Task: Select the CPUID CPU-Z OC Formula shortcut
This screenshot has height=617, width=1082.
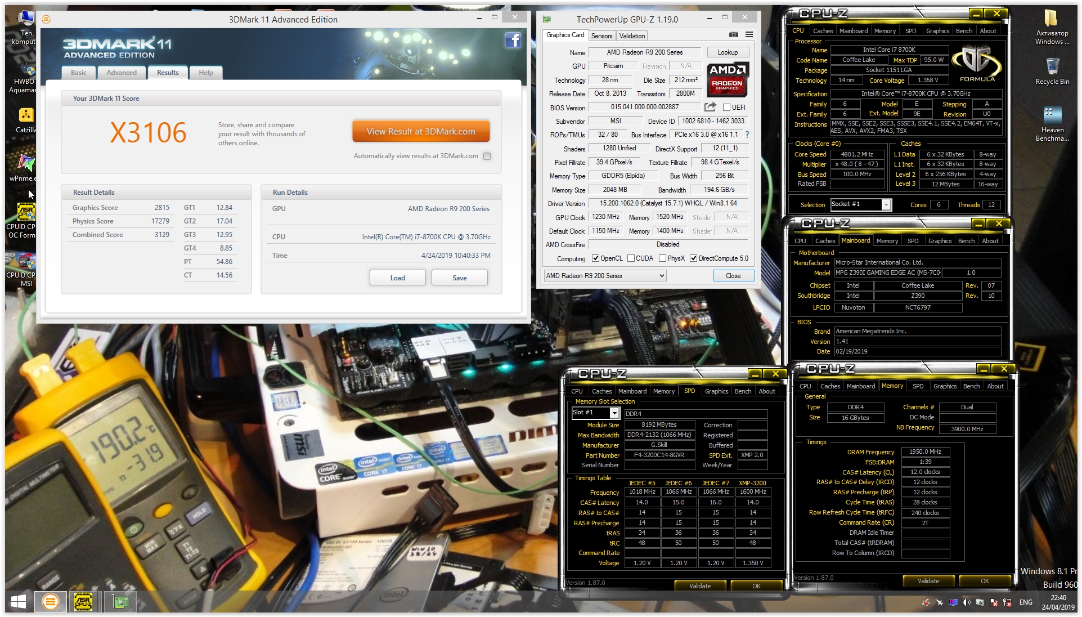Action: 23,221
